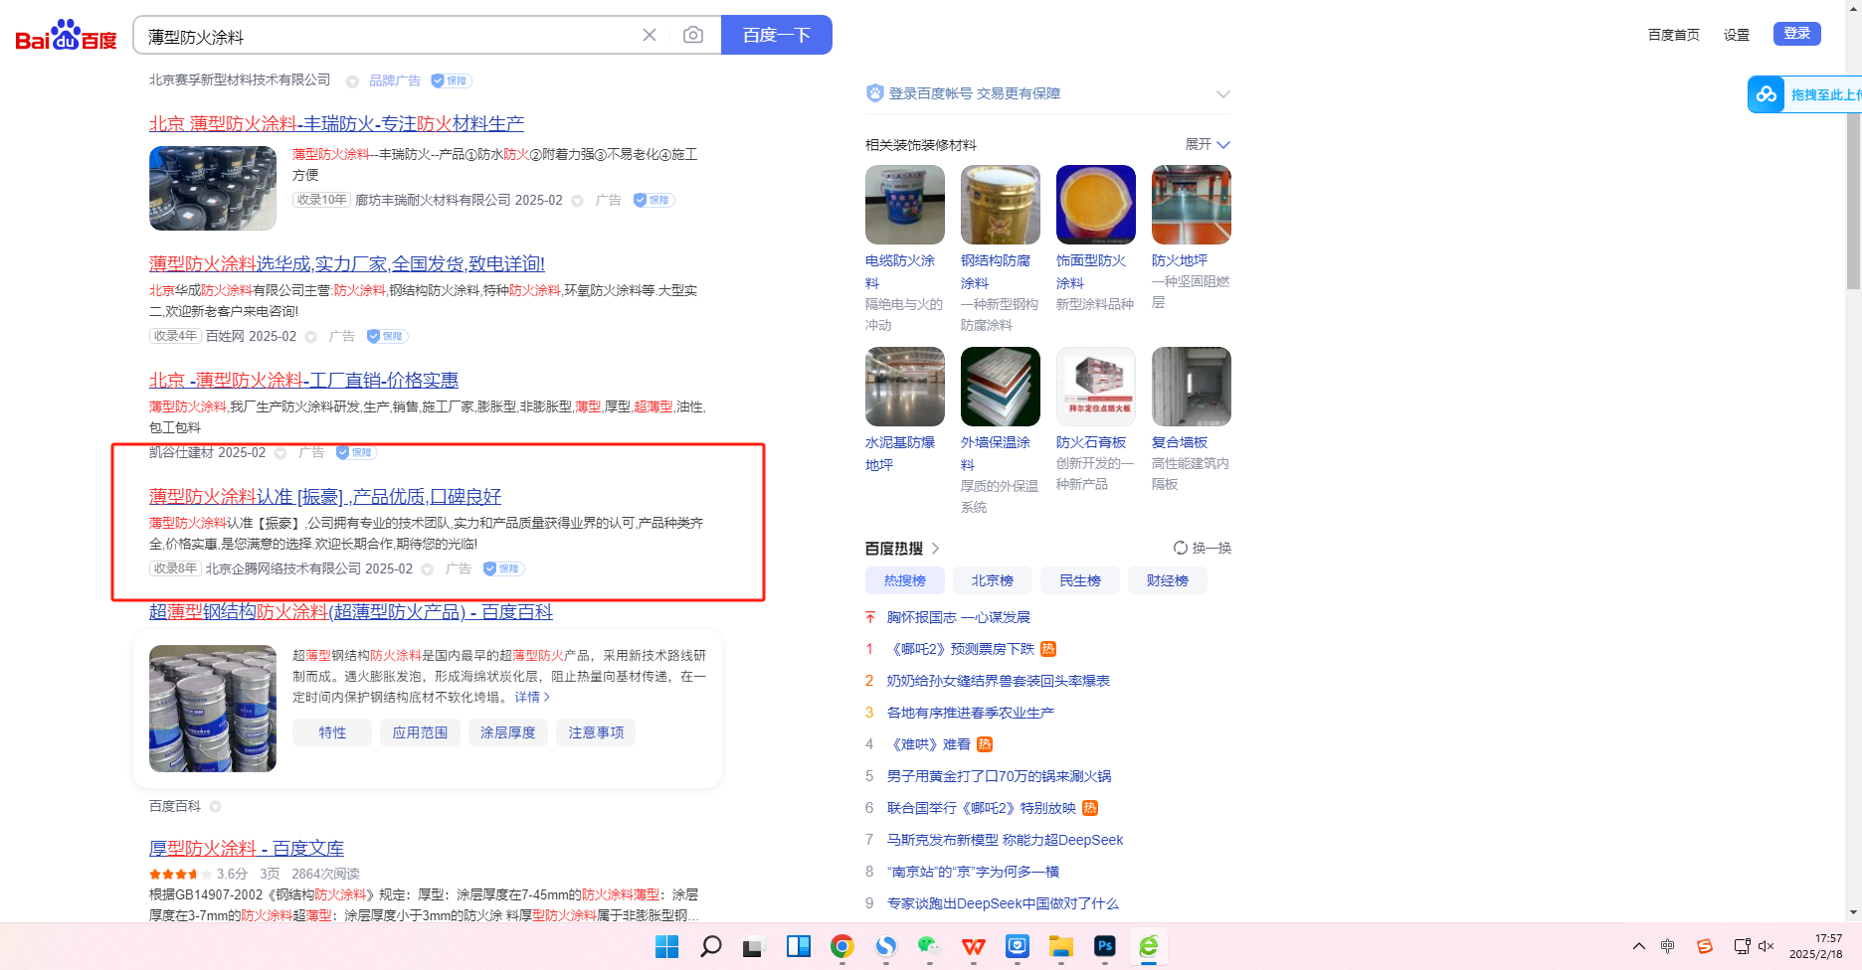Expand the 登录百度帐号 security panel chevron

(x=1223, y=94)
